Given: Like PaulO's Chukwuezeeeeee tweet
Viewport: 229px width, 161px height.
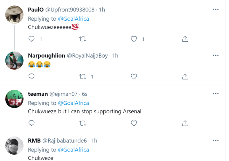Looking at the screenshot, I should coord(134,39).
